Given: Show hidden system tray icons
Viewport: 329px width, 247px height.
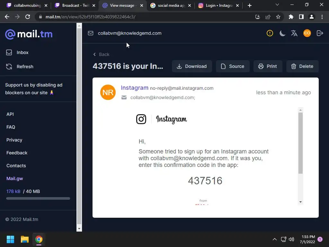Looking at the screenshot, I should point(274,239).
